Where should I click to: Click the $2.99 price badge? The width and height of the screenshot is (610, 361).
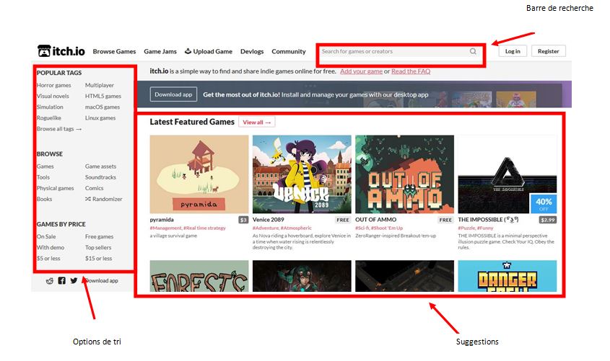[547, 220]
